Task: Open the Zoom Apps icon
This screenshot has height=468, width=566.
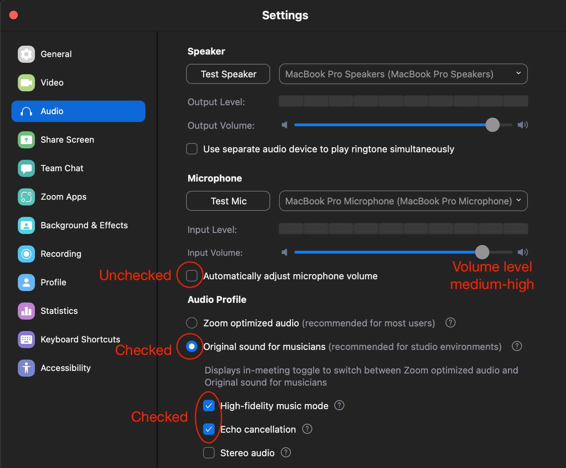Action: (x=26, y=197)
